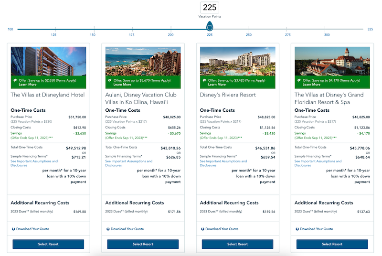Click the offer tag icon on Riviera Resort banner
Viewport: 382px width, 256px height.
pos(204,80)
